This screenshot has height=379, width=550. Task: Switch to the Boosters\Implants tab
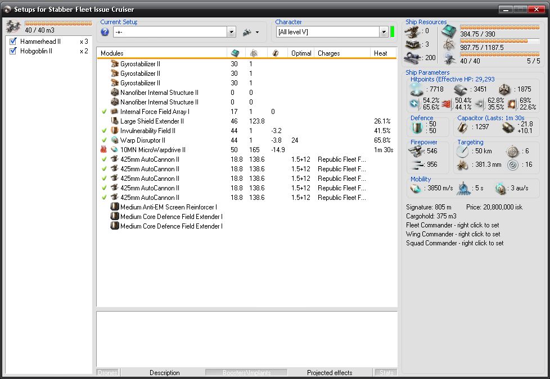click(246, 372)
